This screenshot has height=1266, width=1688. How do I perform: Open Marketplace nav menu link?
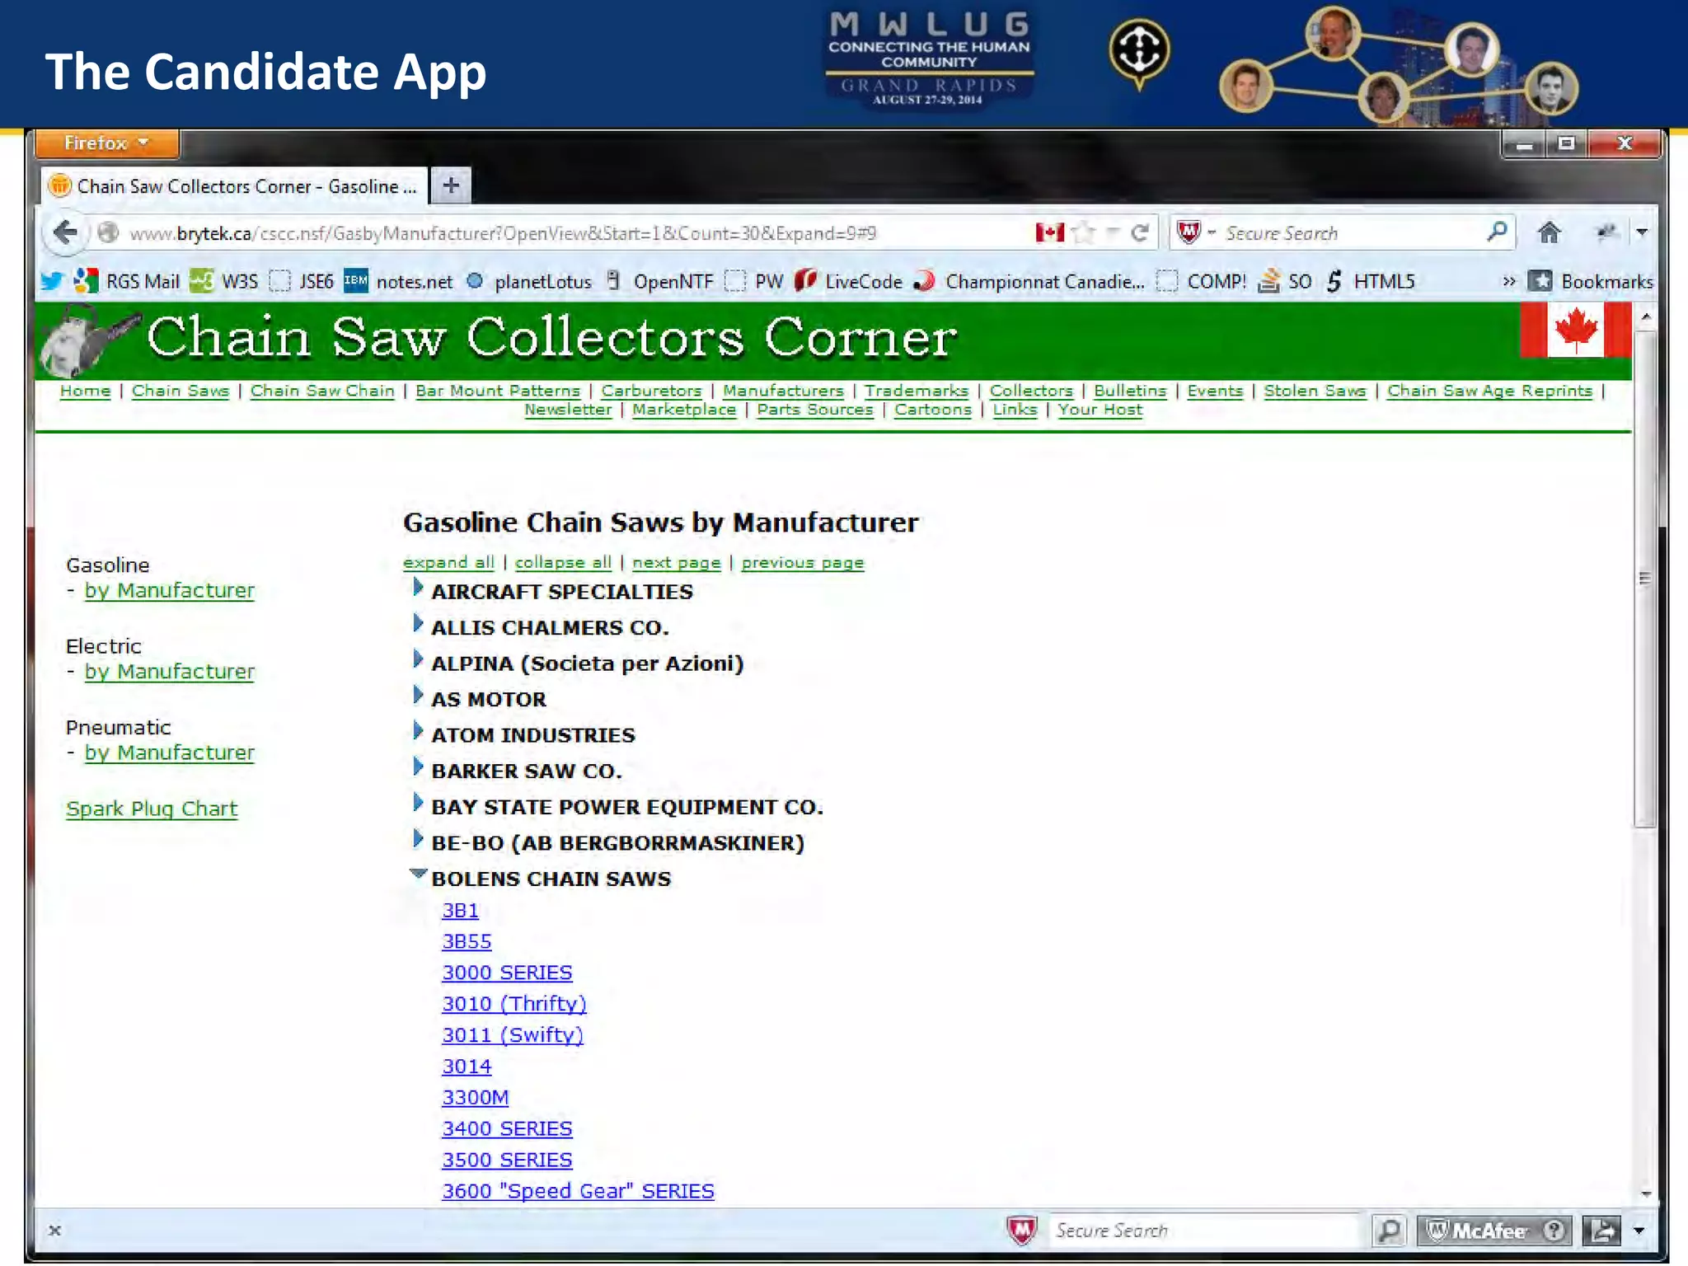pyautogui.click(x=684, y=410)
